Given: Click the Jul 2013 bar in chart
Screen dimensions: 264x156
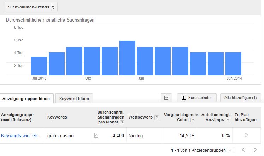Looking at the screenshot, I should pos(39,66).
